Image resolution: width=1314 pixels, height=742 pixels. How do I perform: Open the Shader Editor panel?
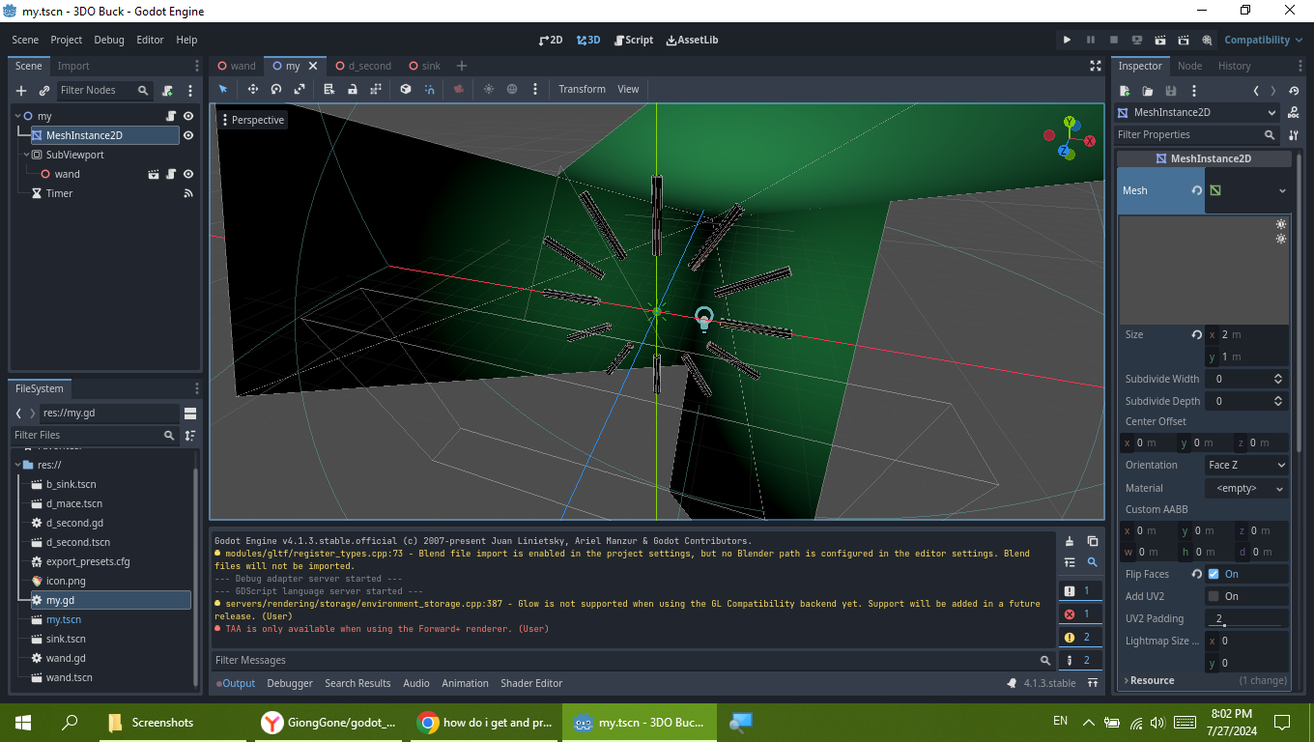(531, 683)
